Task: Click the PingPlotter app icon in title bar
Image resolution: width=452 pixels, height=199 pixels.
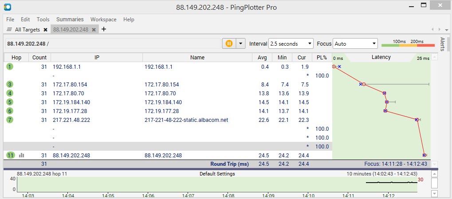Action: coord(8,6)
